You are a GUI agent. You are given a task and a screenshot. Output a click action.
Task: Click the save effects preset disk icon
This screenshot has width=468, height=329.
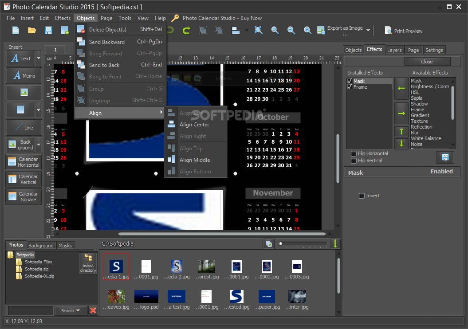tap(445, 157)
